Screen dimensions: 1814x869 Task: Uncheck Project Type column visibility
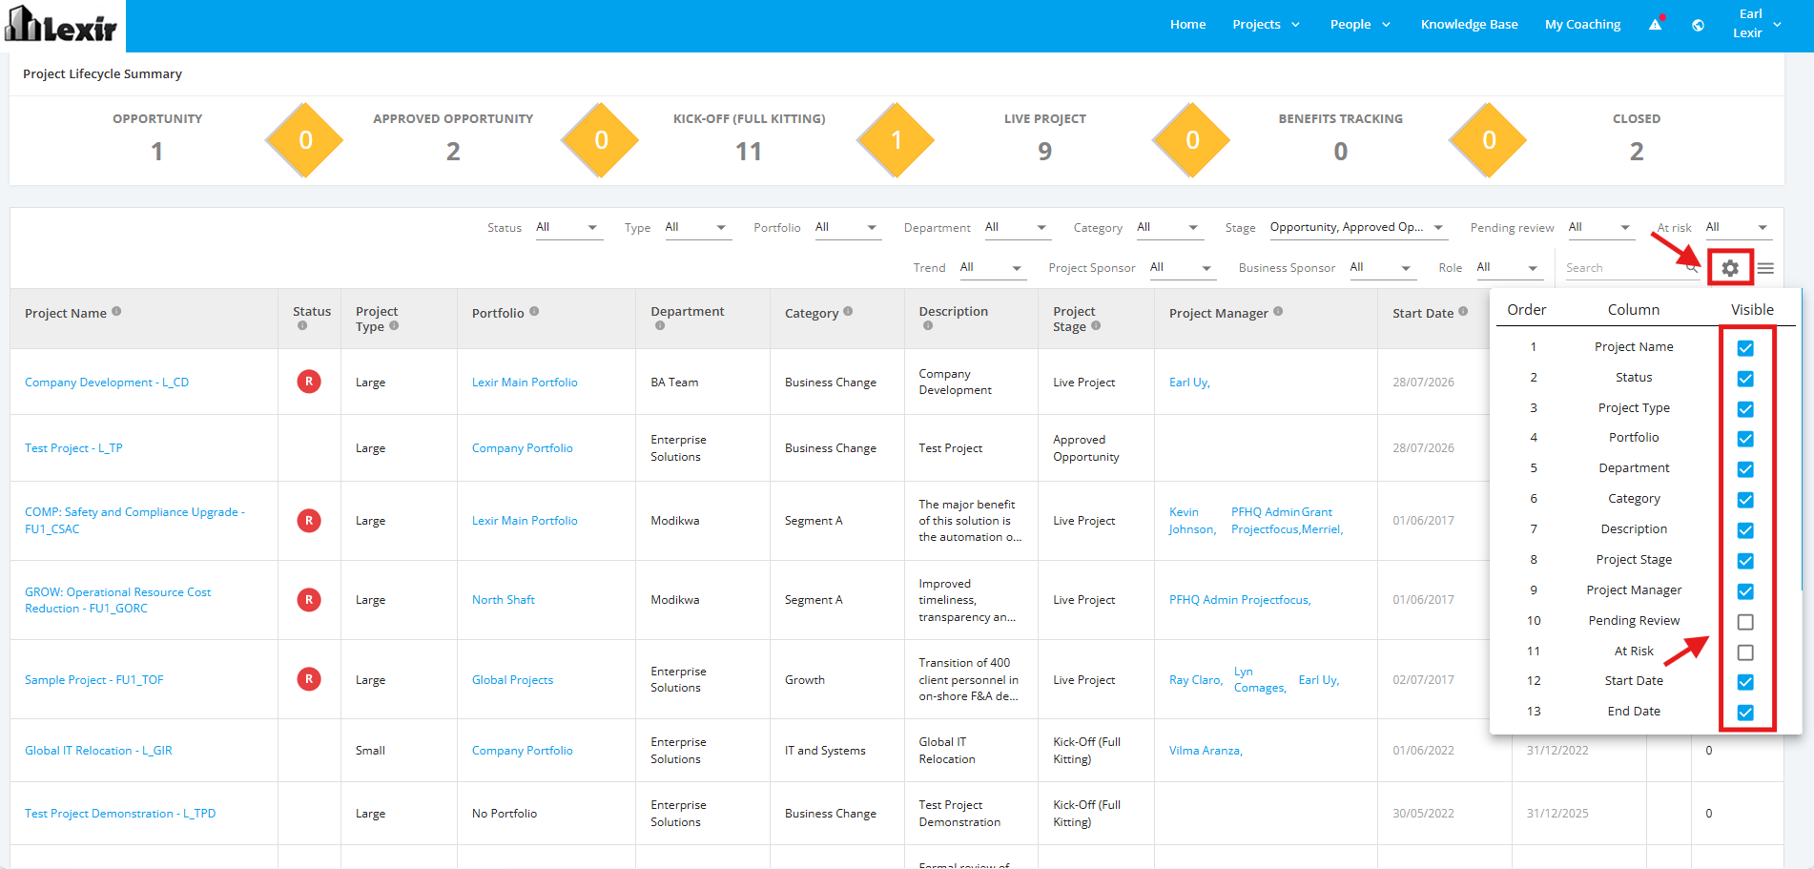pos(1745,409)
